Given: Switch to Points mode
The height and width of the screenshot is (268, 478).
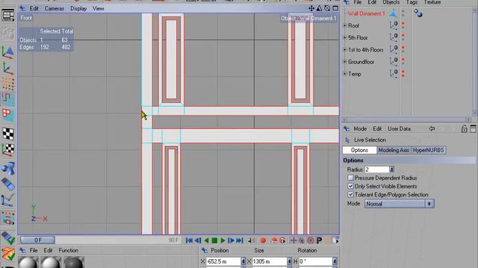Looking at the screenshot, I should click(x=7, y=84).
